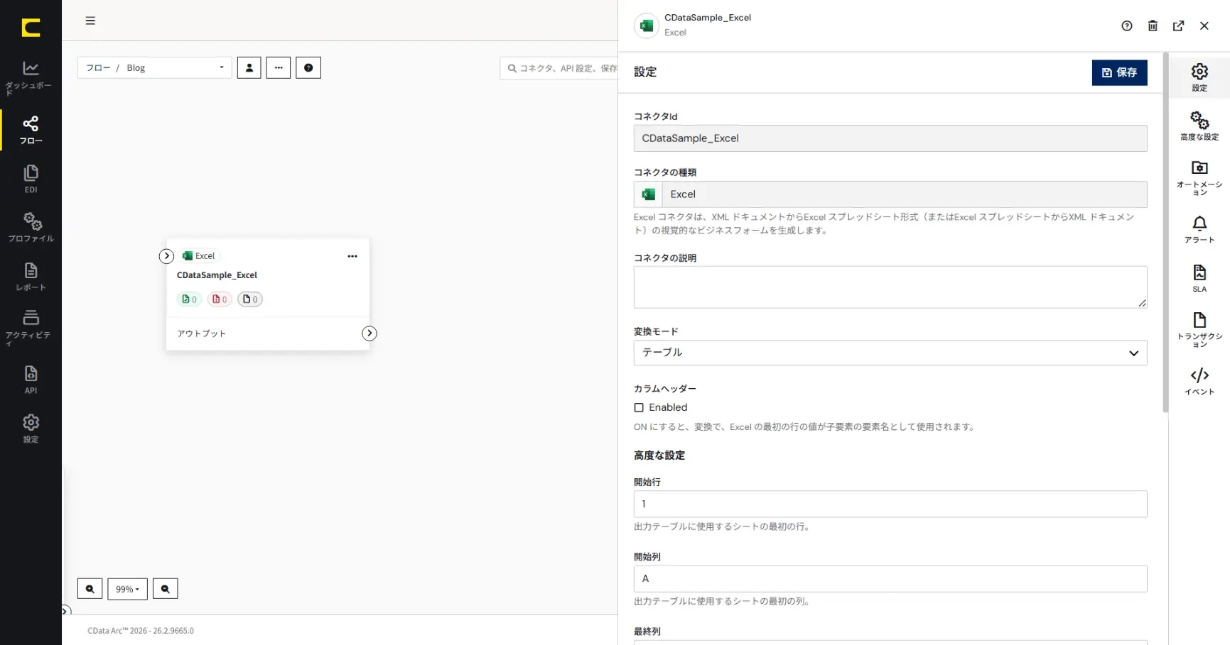Switch to the トランザクション tab
Viewport: 1230px width, 645px height.
point(1199,330)
